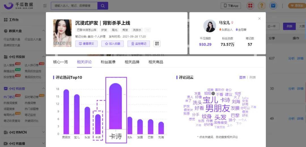Expand the 小红书直播 sidebar section

[x=44, y=144]
